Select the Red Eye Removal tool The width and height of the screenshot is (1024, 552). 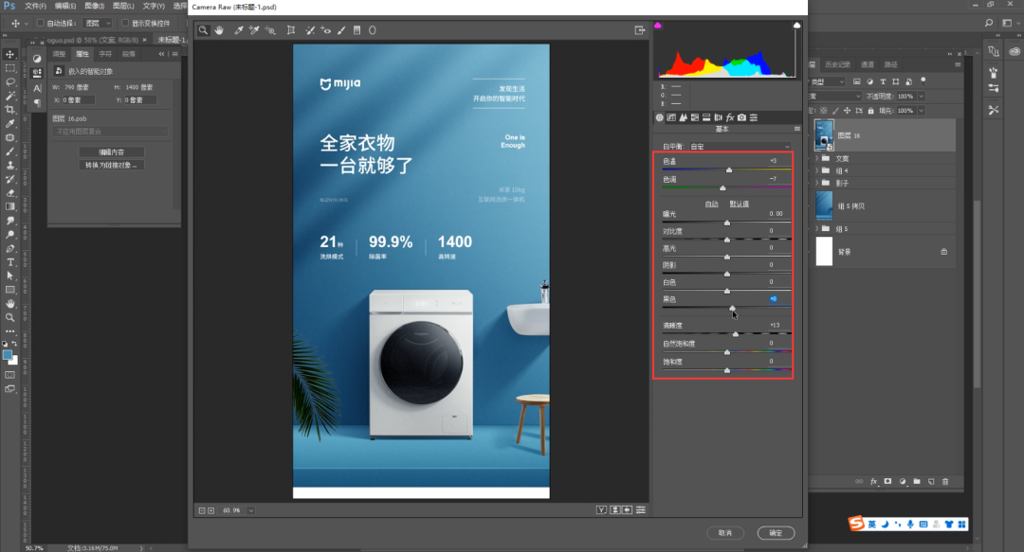coord(325,30)
